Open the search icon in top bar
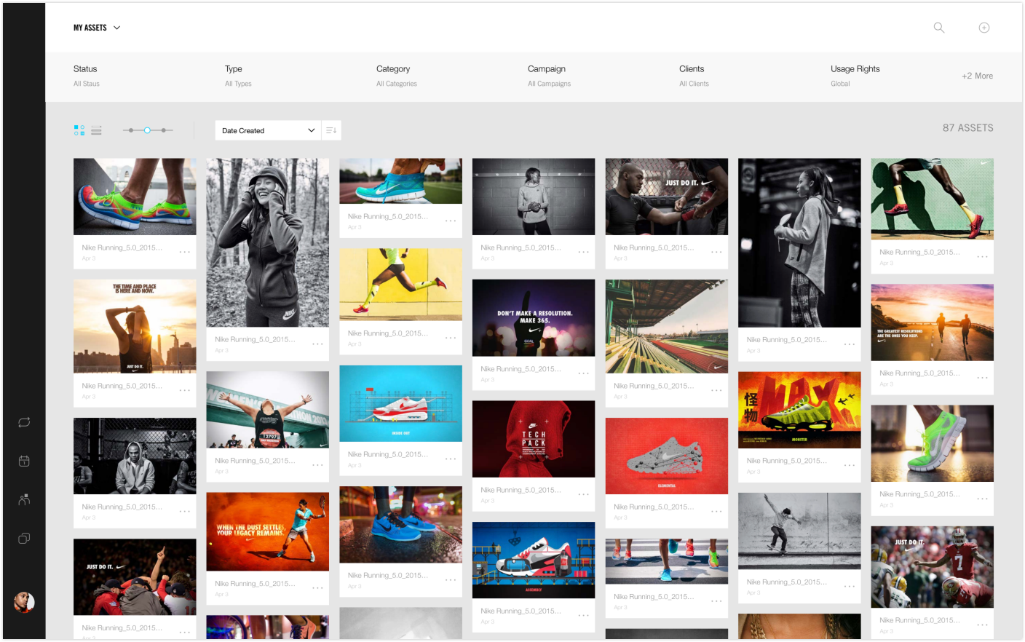Screen dimensions: 1025x642 (939, 28)
